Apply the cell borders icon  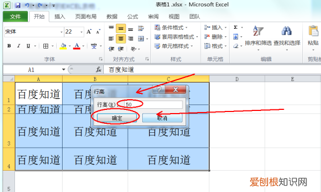(45, 46)
